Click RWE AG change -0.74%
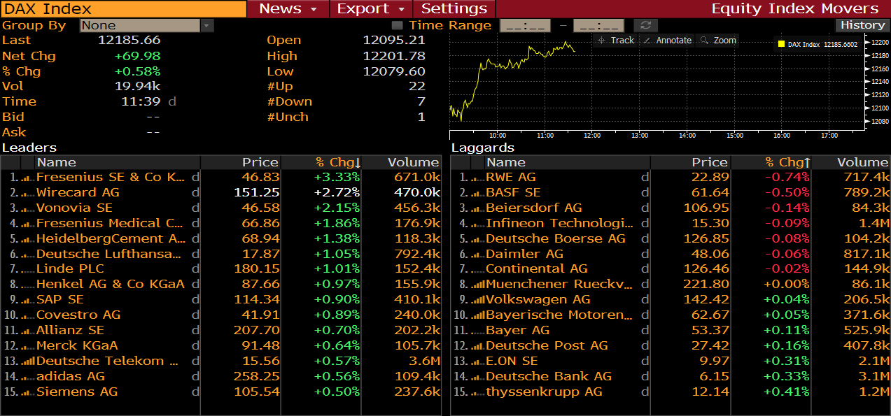The image size is (891, 416). tap(787, 178)
